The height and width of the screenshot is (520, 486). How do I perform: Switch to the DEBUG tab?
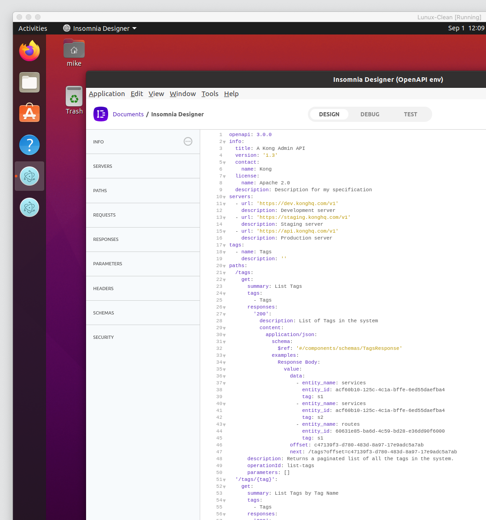pyautogui.click(x=370, y=114)
